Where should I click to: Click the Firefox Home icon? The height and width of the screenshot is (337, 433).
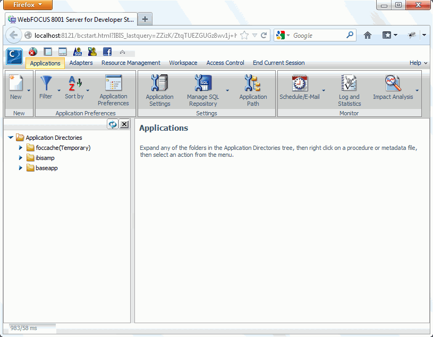click(367, 36)
